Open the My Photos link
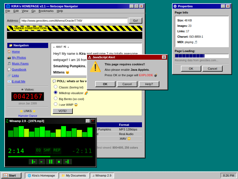Image resolution: width=238 pixels, height=179 pixels. 19,57
